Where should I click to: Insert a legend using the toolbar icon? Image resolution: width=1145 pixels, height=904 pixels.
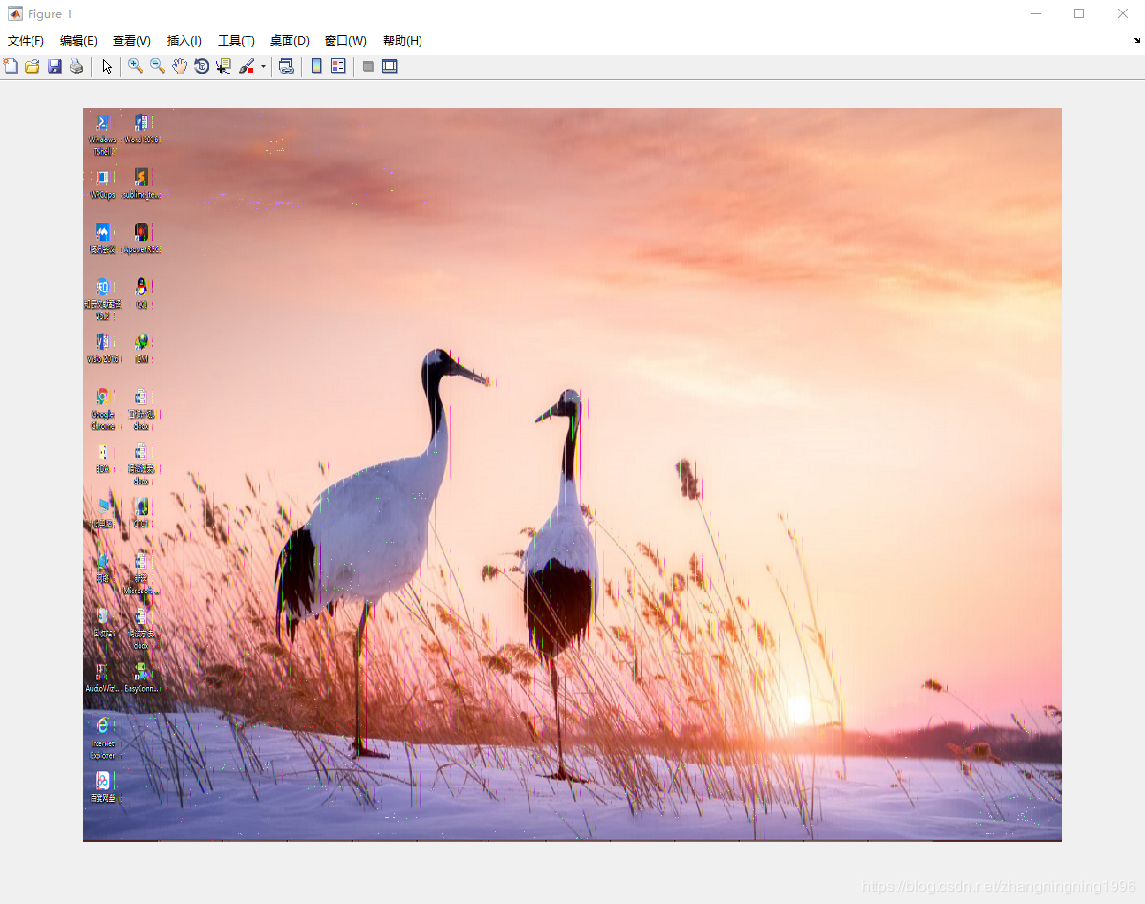[338, 67]
